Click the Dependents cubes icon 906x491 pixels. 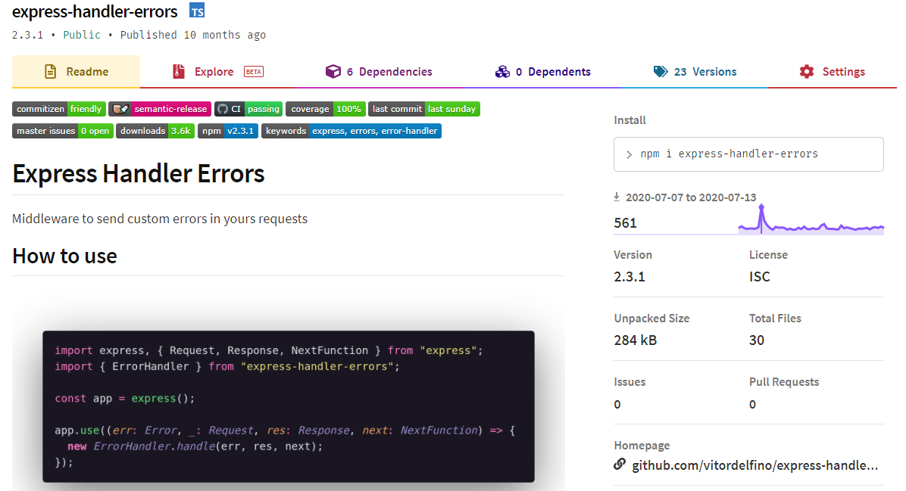(x=502, y=72)
